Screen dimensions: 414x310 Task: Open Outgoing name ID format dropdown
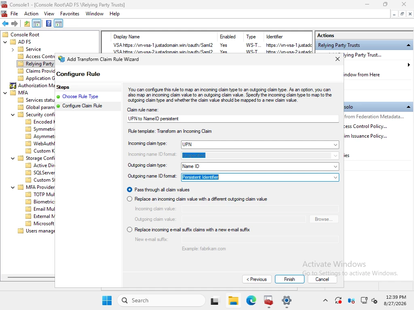(335, 178)
